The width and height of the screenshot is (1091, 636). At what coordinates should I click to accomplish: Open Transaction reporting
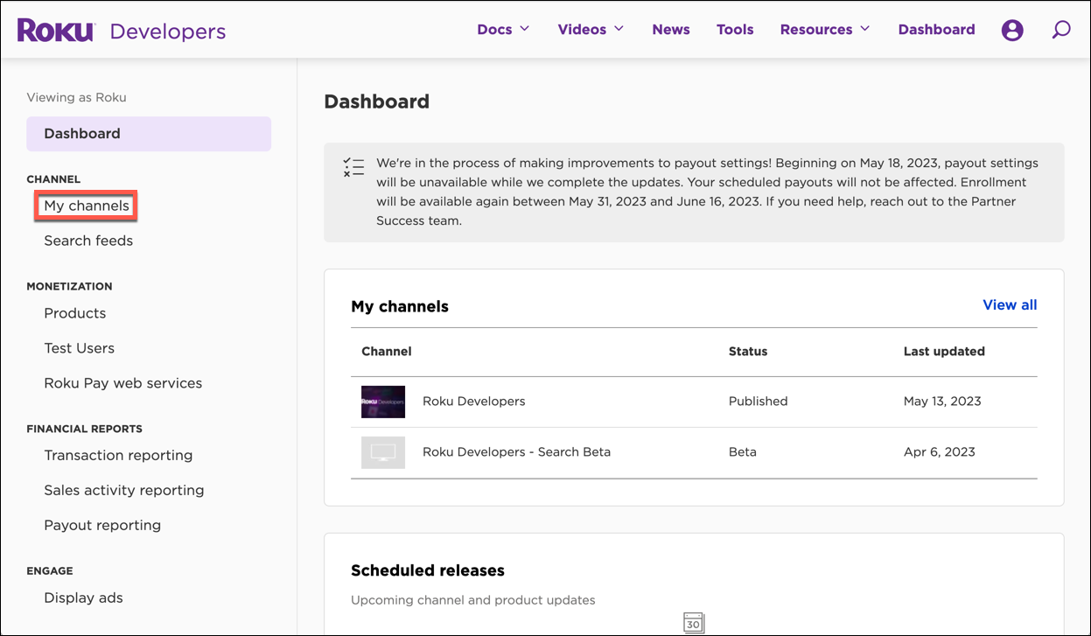118,455
